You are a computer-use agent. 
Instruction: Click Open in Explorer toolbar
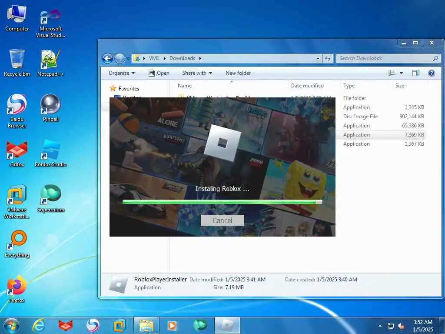159,73
